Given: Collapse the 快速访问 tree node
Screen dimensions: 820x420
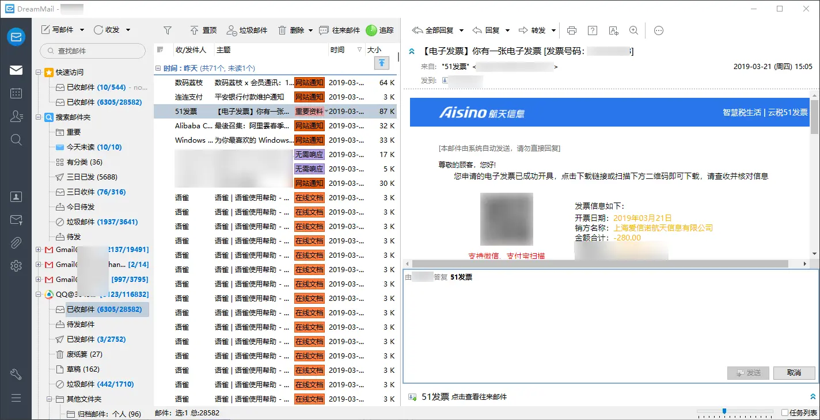Looking at the screenshot, I should click(39, 72).
